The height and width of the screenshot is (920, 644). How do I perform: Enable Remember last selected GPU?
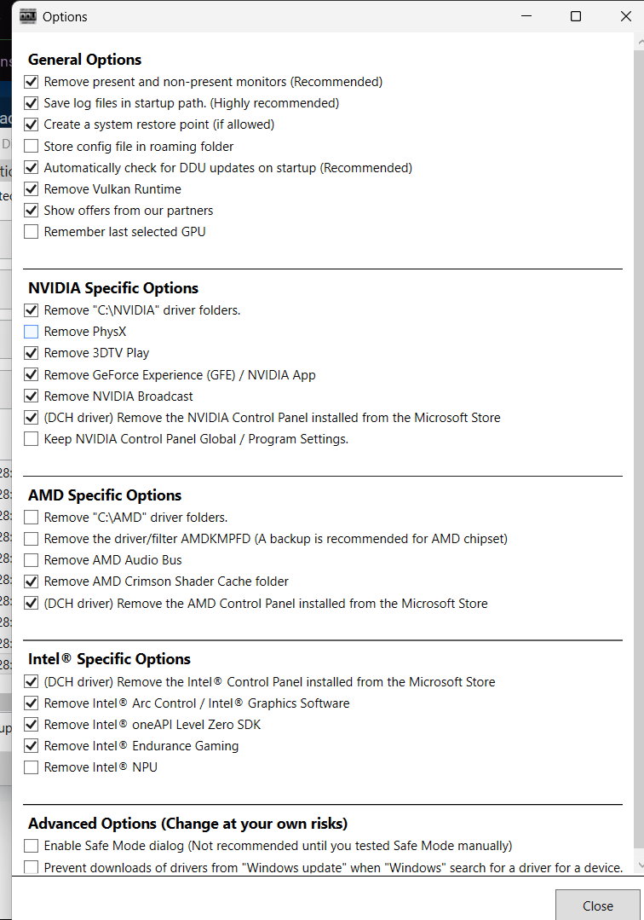(x=32, y=232)
